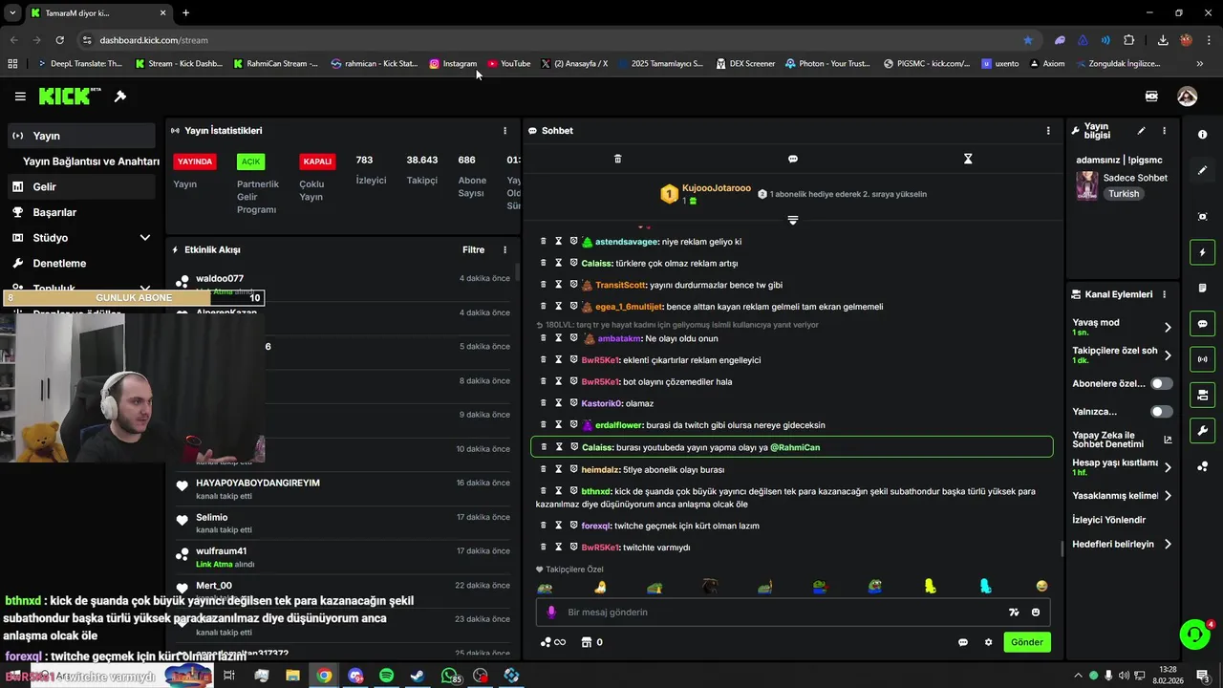The image size is (1223, 688).
Task: Click KujoooJotarooo username in leaderboard
Action: tap(717, 188)
